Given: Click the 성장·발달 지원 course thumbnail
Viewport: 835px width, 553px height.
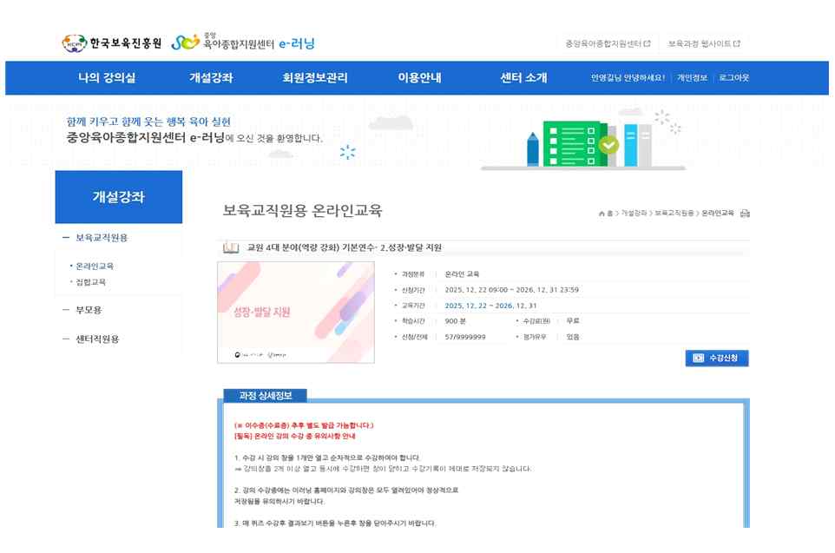Looking at the screenshot, I should (x=295, y=312).
